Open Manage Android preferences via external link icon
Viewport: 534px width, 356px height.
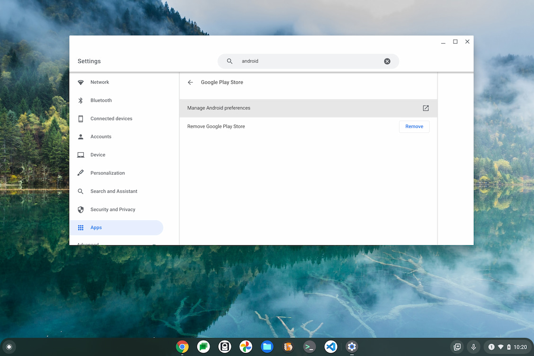pos(426,108)
